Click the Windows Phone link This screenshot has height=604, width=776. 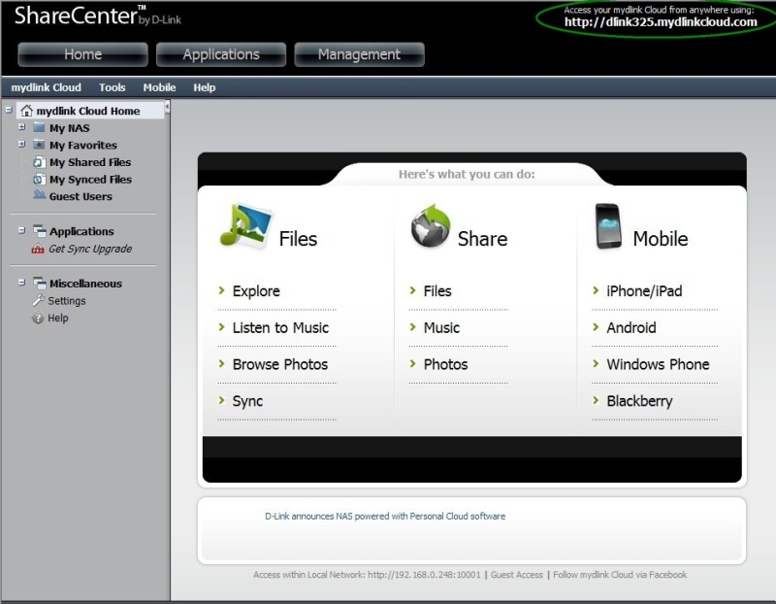pos(658,364)
